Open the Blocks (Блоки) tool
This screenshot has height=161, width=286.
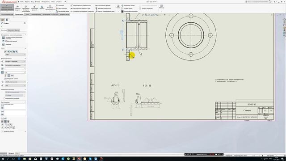[x=118, y=7]
